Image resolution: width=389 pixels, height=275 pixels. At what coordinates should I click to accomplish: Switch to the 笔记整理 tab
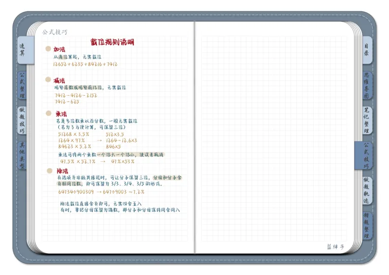click(x=367, y=120)
